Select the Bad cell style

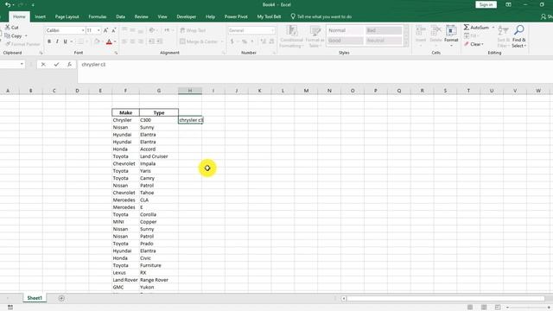[x=384, y=30]
